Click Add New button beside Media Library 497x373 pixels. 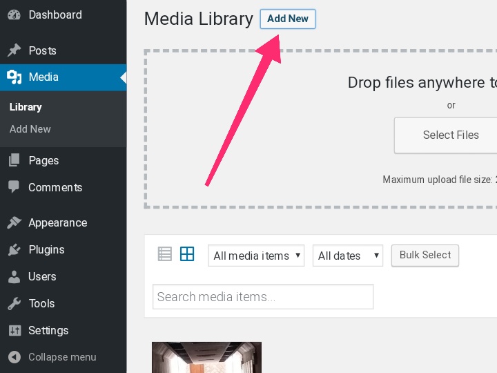287,19
